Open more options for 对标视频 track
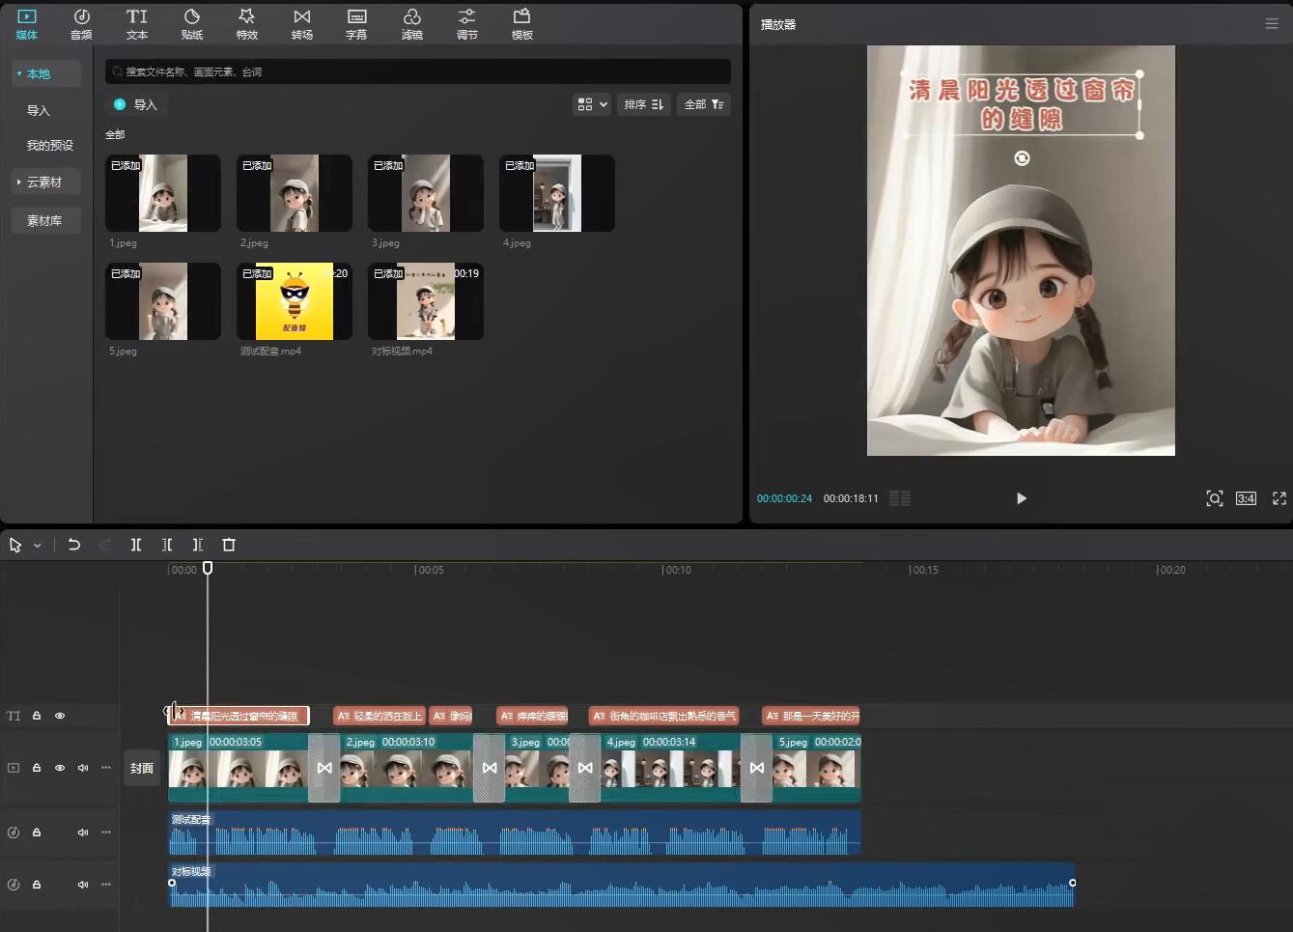 tap(106, 885)
